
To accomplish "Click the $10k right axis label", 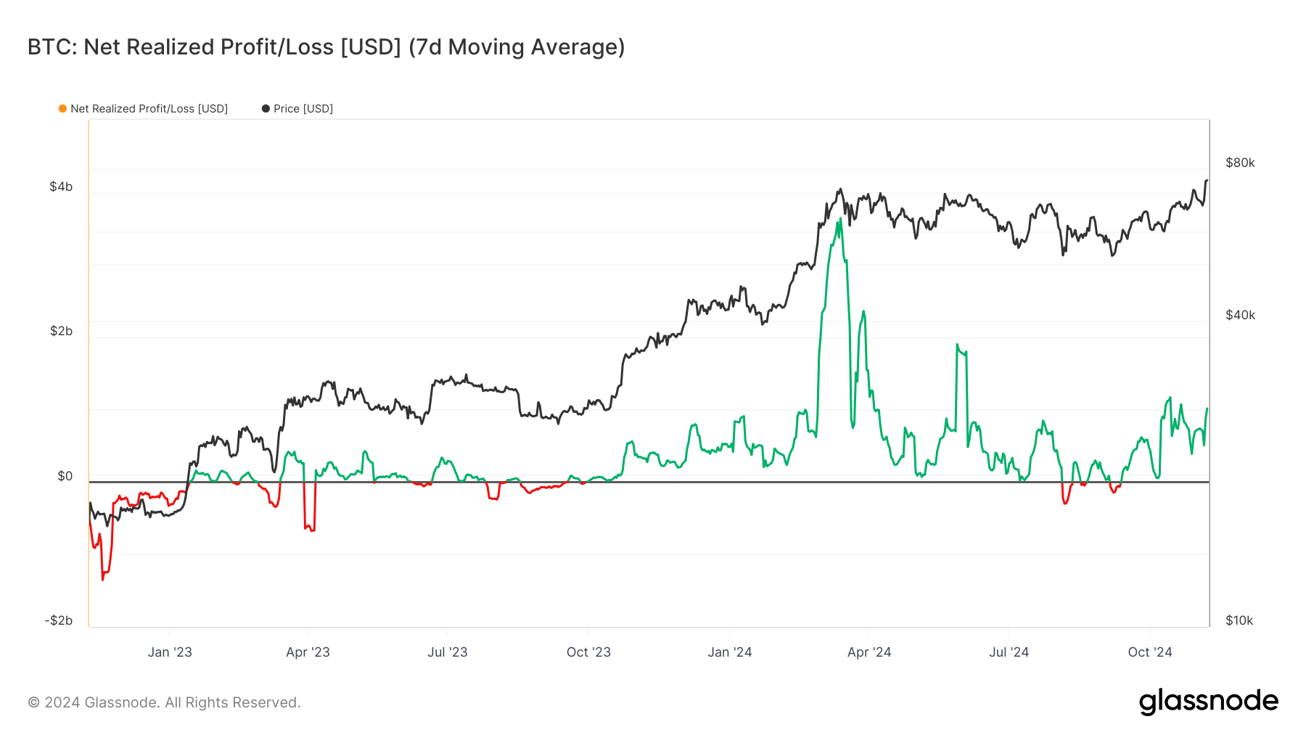I will (1239, 620).
